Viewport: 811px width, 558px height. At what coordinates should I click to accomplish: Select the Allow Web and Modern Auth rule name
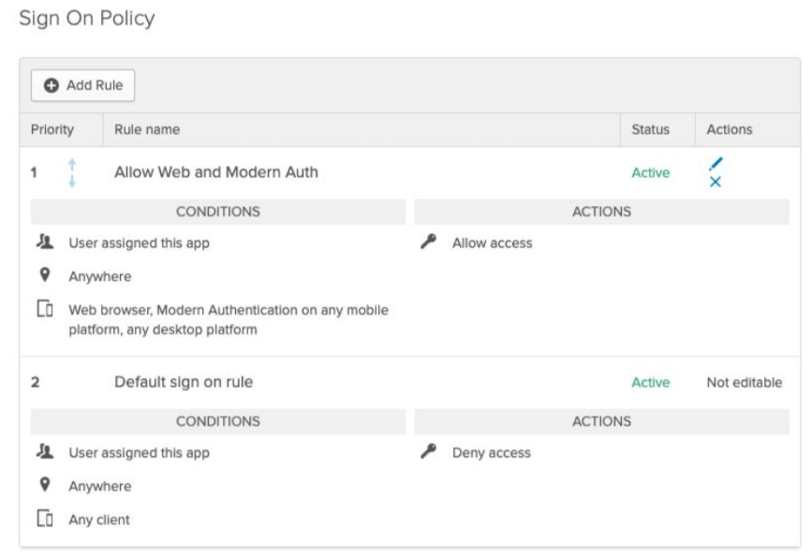click(215, 172)
